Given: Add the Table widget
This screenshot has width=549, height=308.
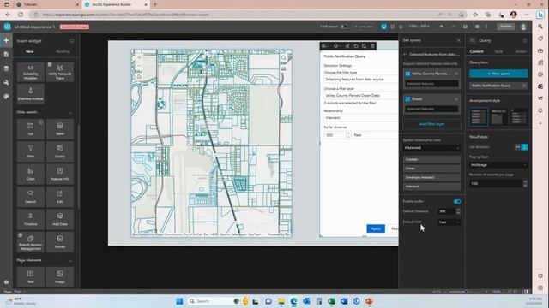Looking at the screenshot, I should click(x=60, y=128).
